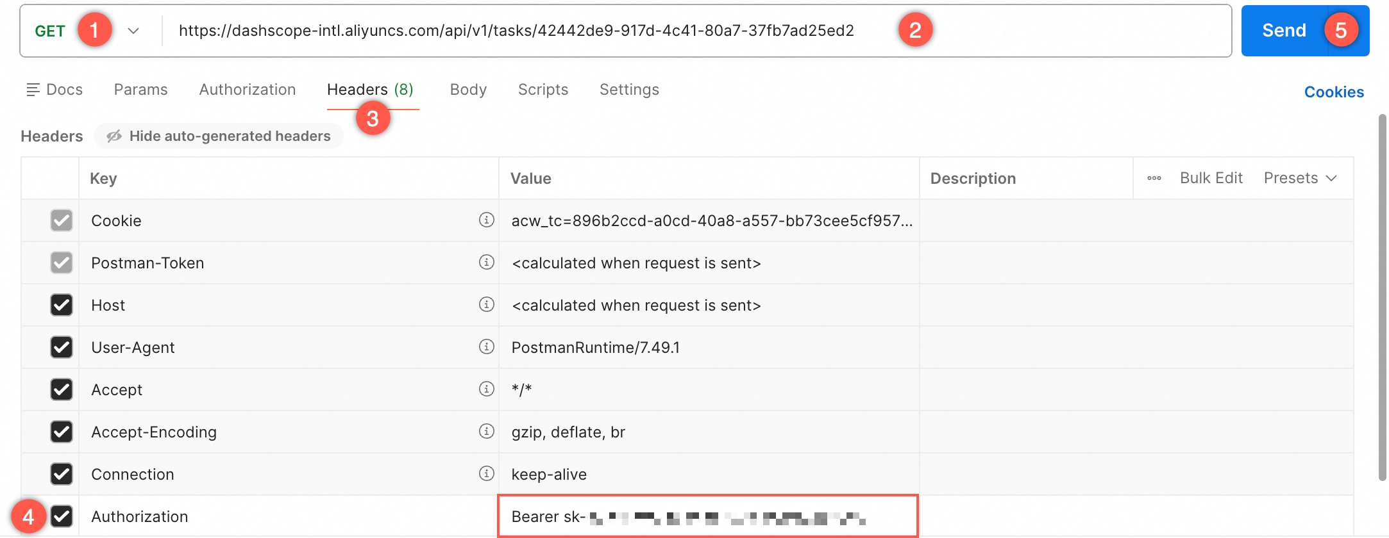Hide auto-generated headers
Image resolution: width=1389 pixels, height=538 pixels.
pos(219,136)
